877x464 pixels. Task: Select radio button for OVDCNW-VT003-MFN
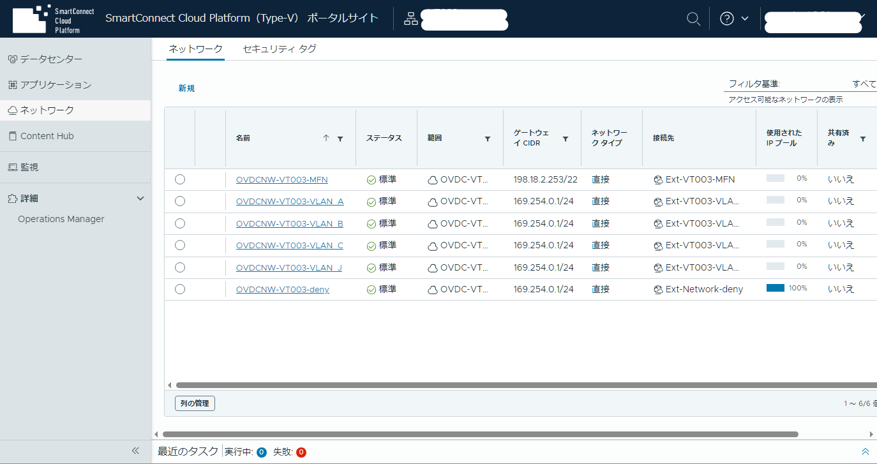[180, 179]
